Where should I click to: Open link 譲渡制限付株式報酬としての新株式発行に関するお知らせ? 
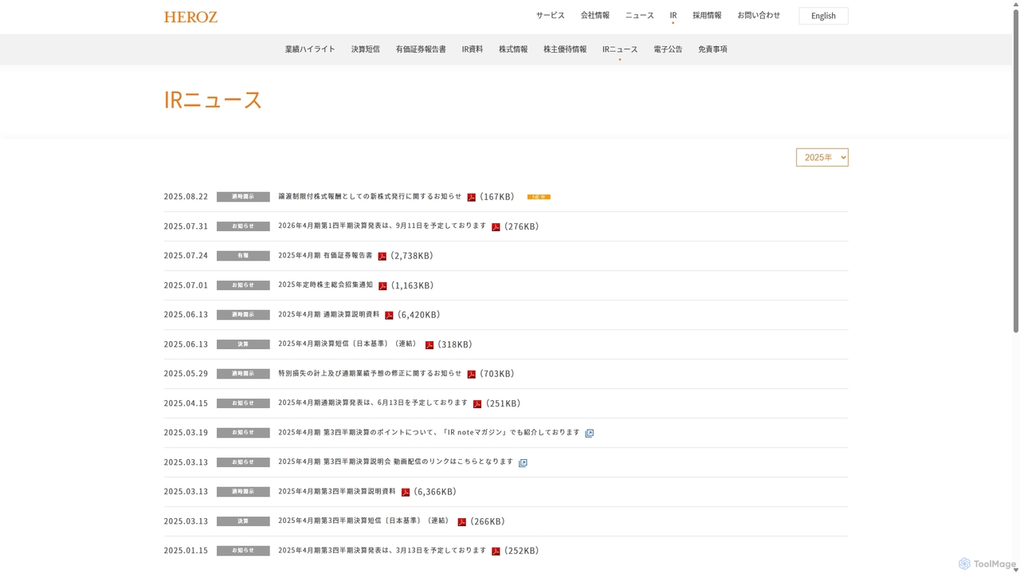(370, 196)
